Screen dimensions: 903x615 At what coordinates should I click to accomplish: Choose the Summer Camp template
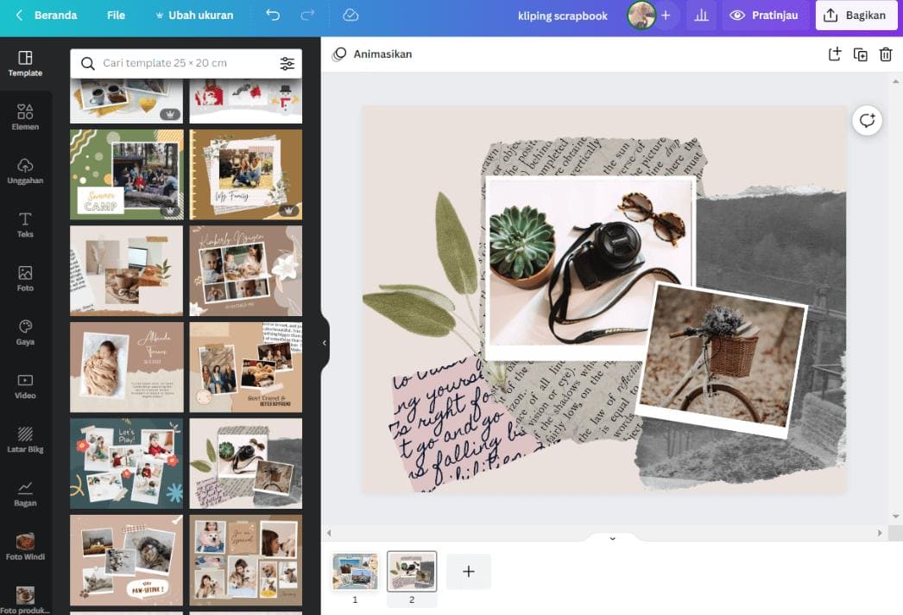[x=127, y=174]
